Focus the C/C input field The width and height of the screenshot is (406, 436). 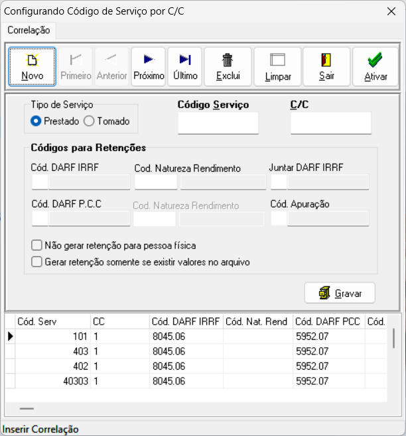coord(331,123)
